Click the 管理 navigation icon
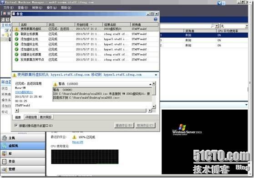This screenshot has width=254, height=178. [x=5, y=169]
